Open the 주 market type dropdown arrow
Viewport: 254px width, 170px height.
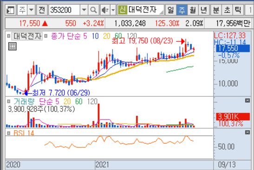tap(31, 10)
